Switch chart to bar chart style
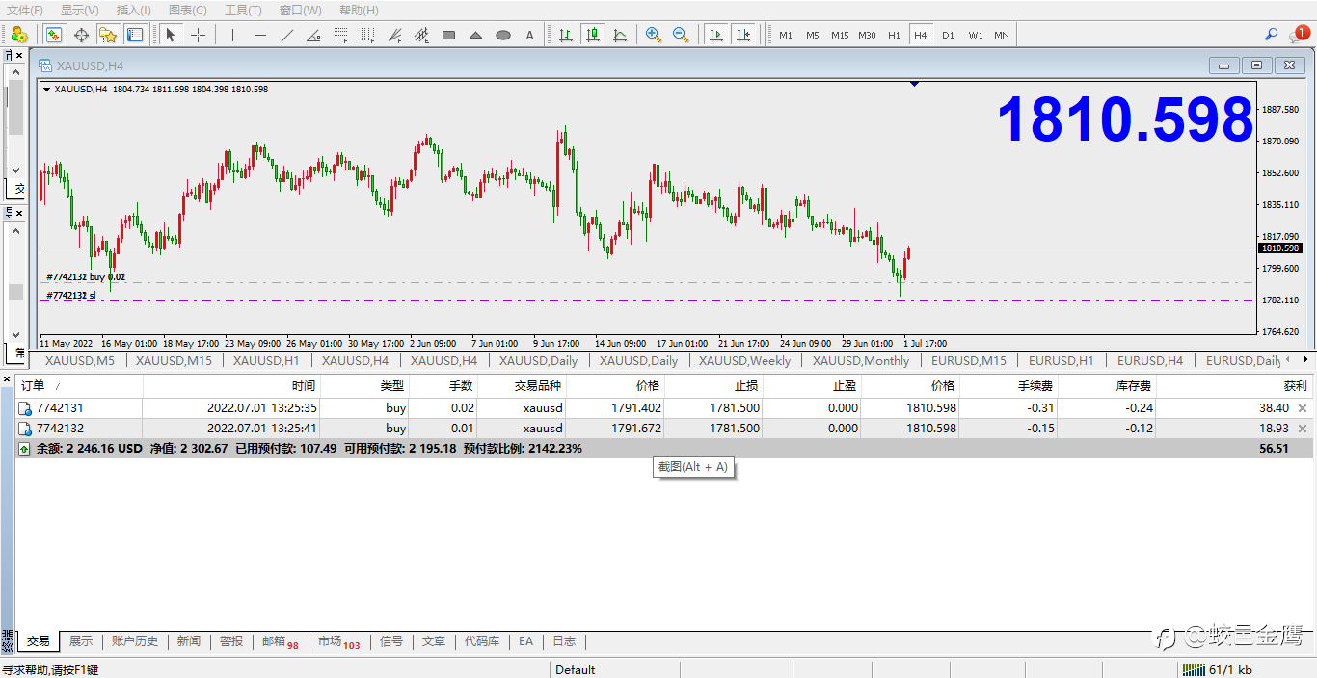This screenshot has height=678, width=1317. (566, 35)
